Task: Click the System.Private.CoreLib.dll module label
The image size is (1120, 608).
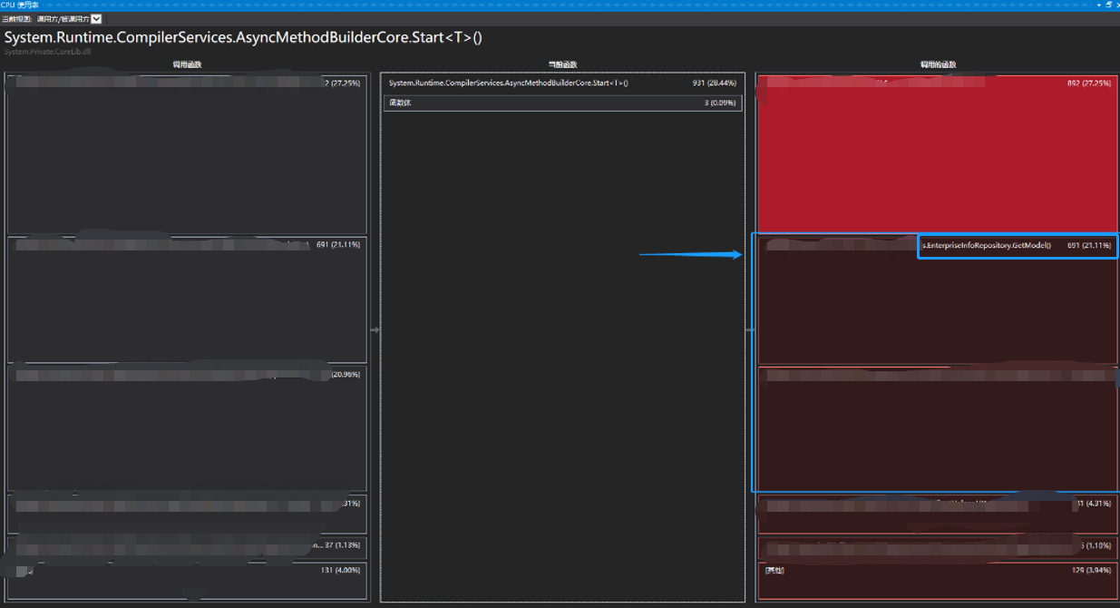Action: click(x=47, y=52)
